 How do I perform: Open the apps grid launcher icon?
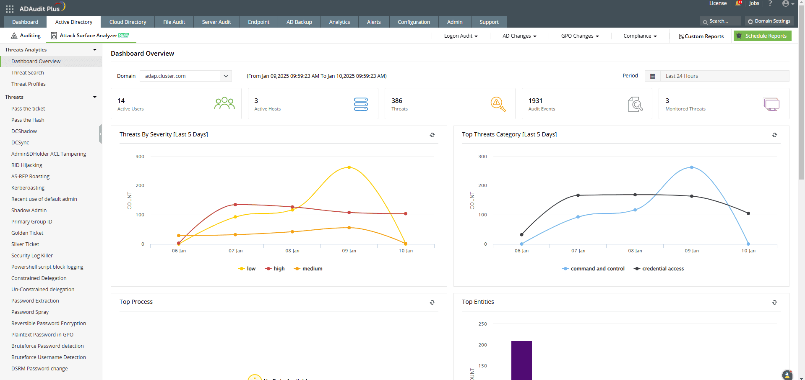pyautogui.click(x=9, y=8)
